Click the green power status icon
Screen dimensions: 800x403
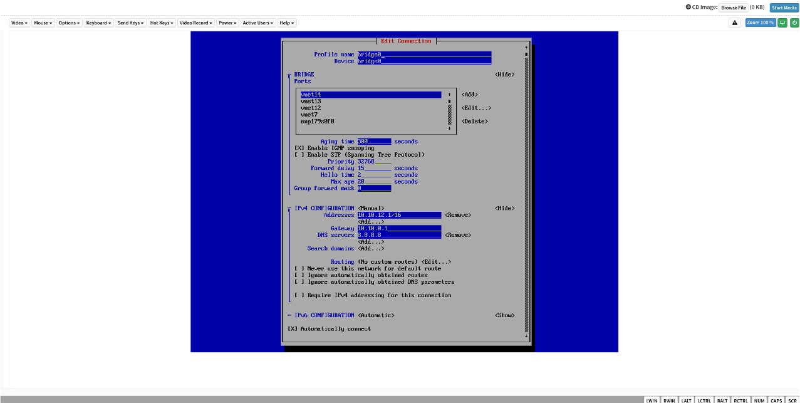click(794, 23)
